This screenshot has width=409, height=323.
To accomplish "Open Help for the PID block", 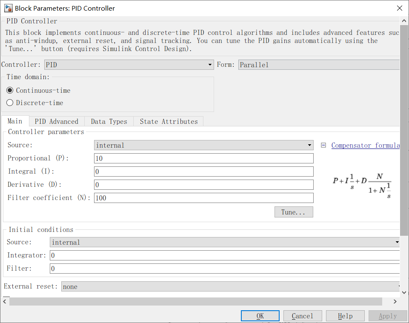I will 345,316.
